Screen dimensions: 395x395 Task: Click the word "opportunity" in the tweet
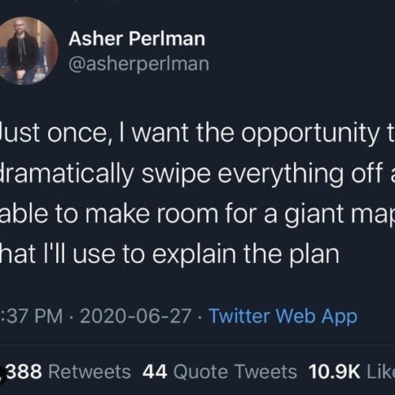310,134
